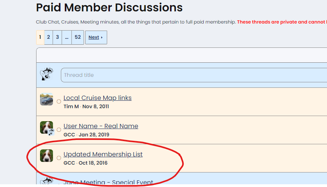Click GCC author next to Jan 28, 2019

[x=69, y=135]
